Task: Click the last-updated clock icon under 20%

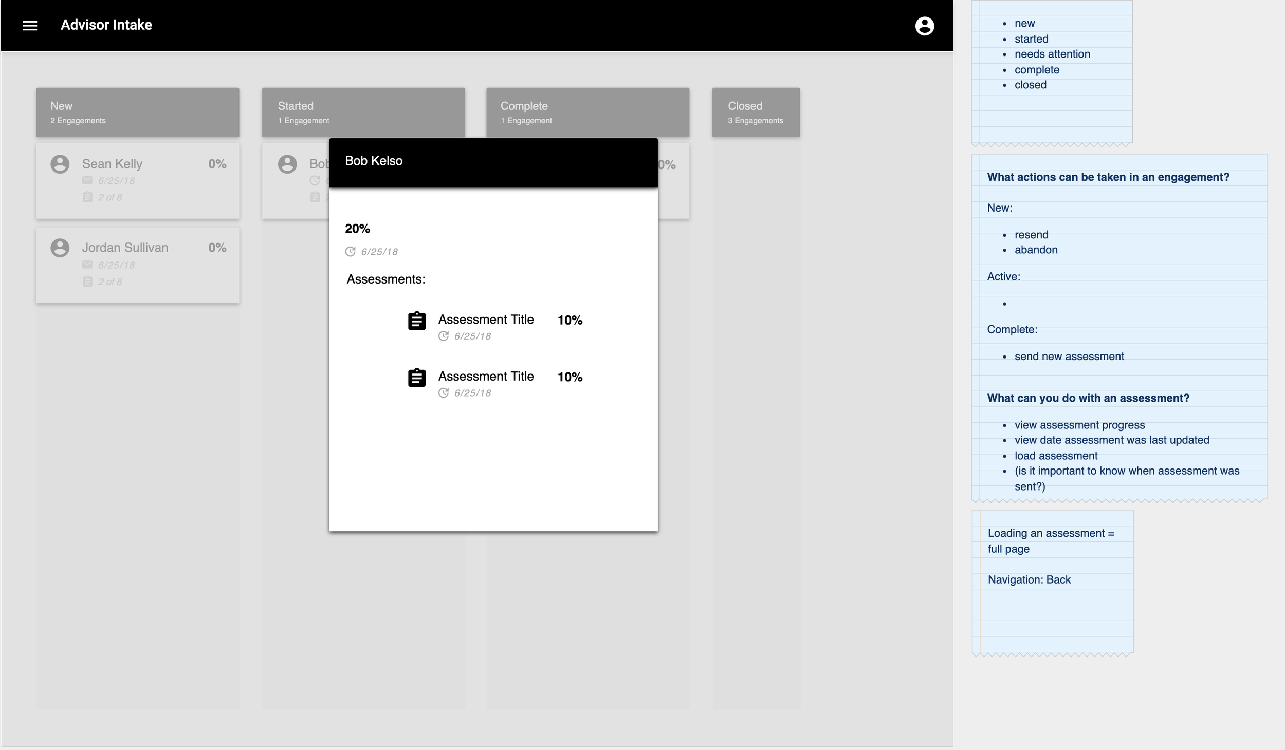Action: coord(350,251)
